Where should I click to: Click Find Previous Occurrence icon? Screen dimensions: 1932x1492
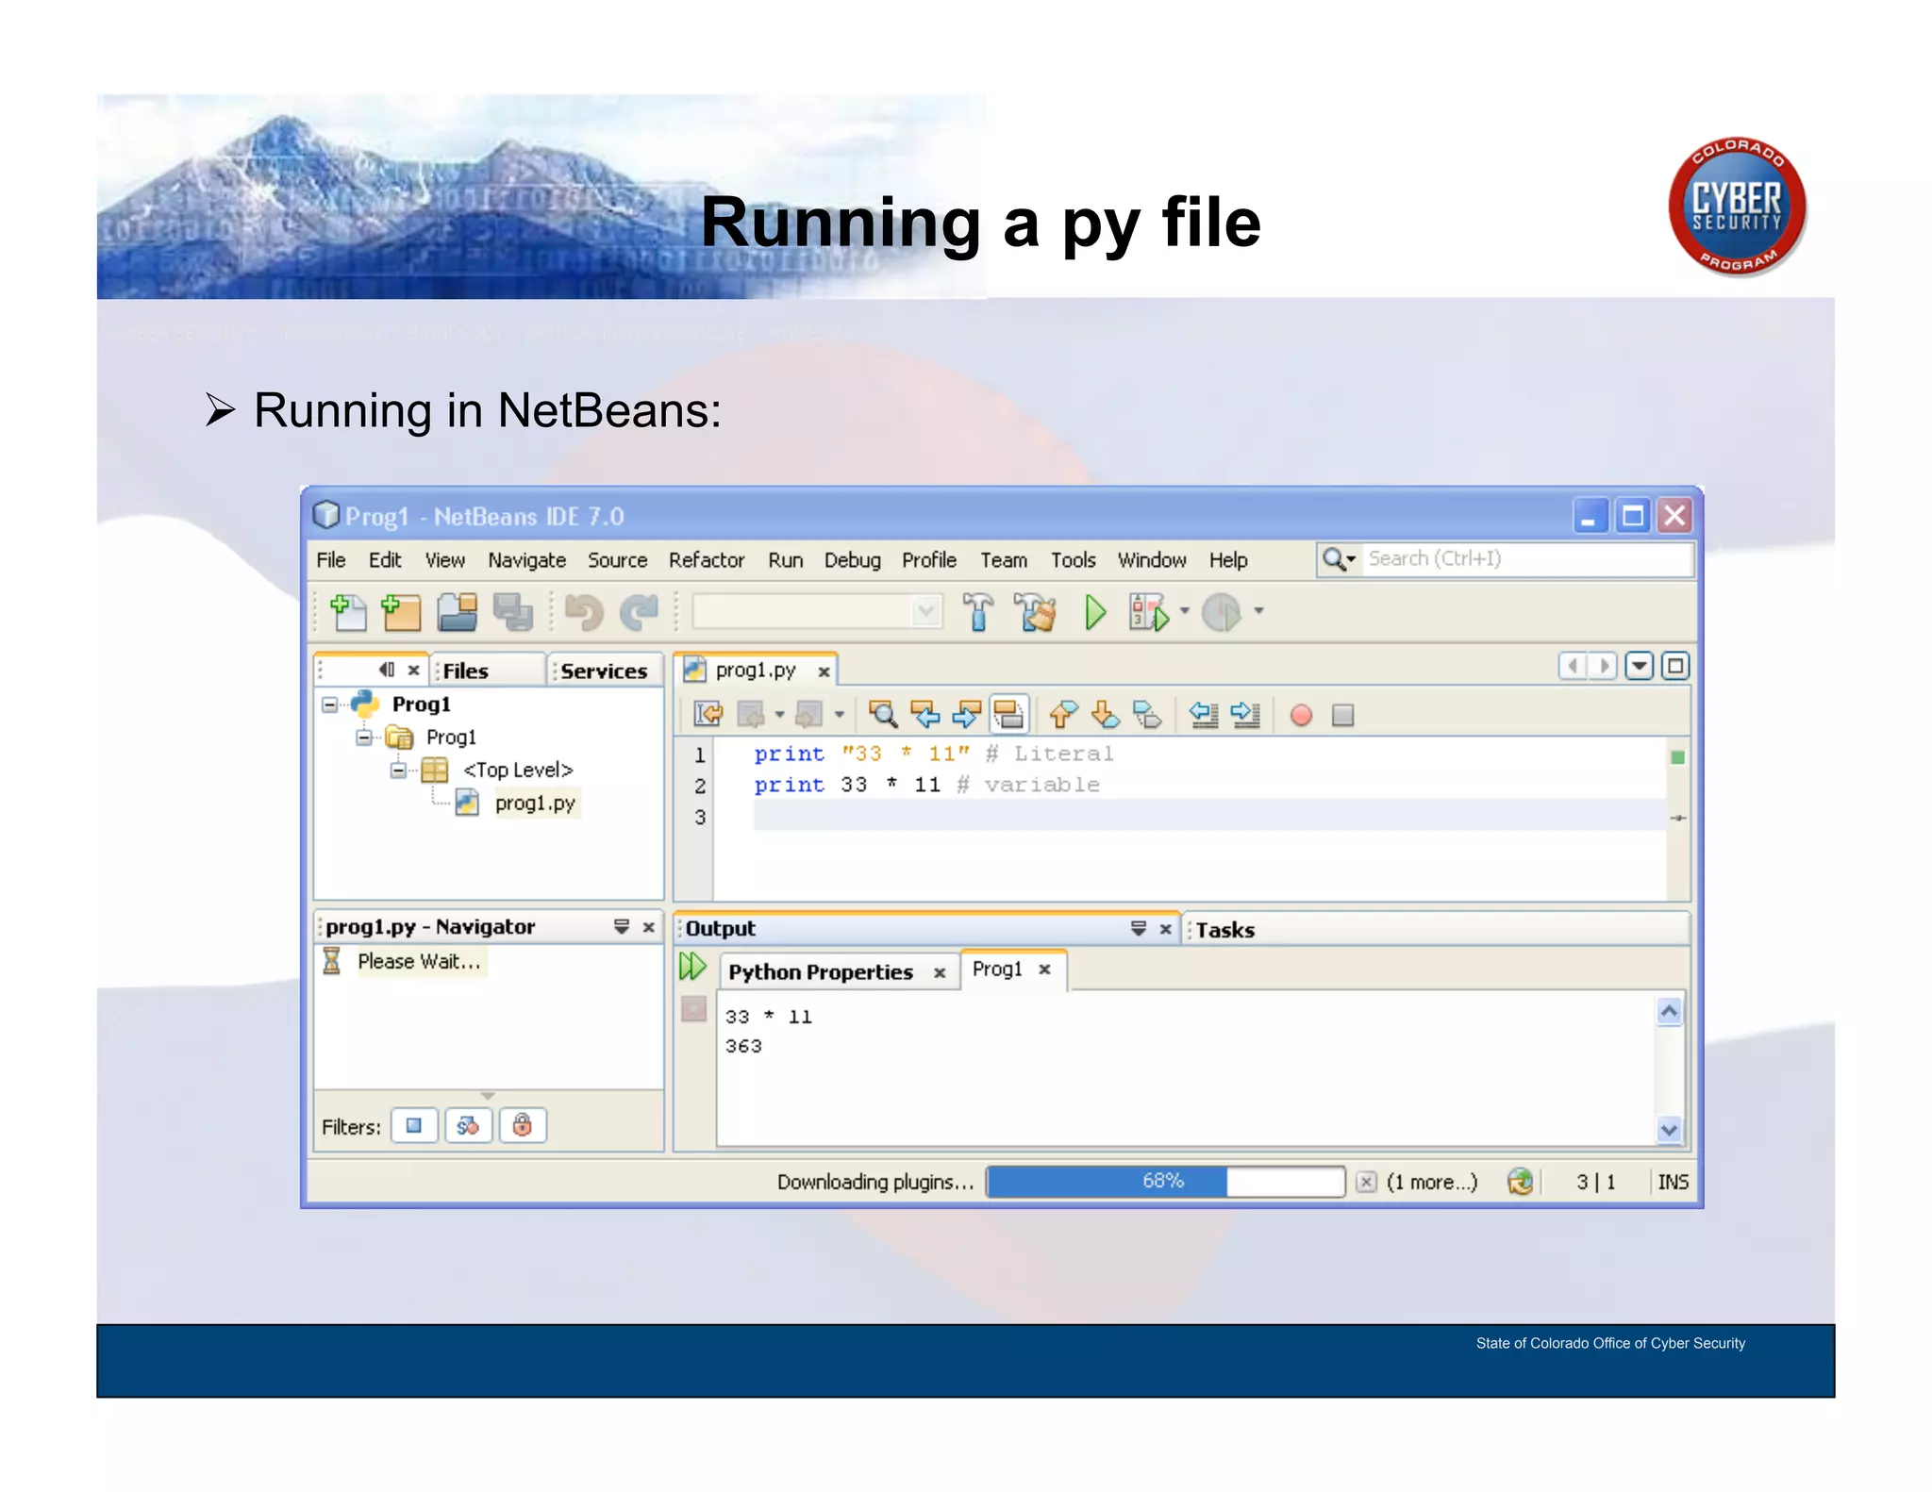coord(924,714)
